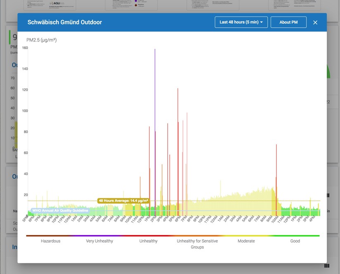Click the Hazardous legend label

[x=50, y=241]
